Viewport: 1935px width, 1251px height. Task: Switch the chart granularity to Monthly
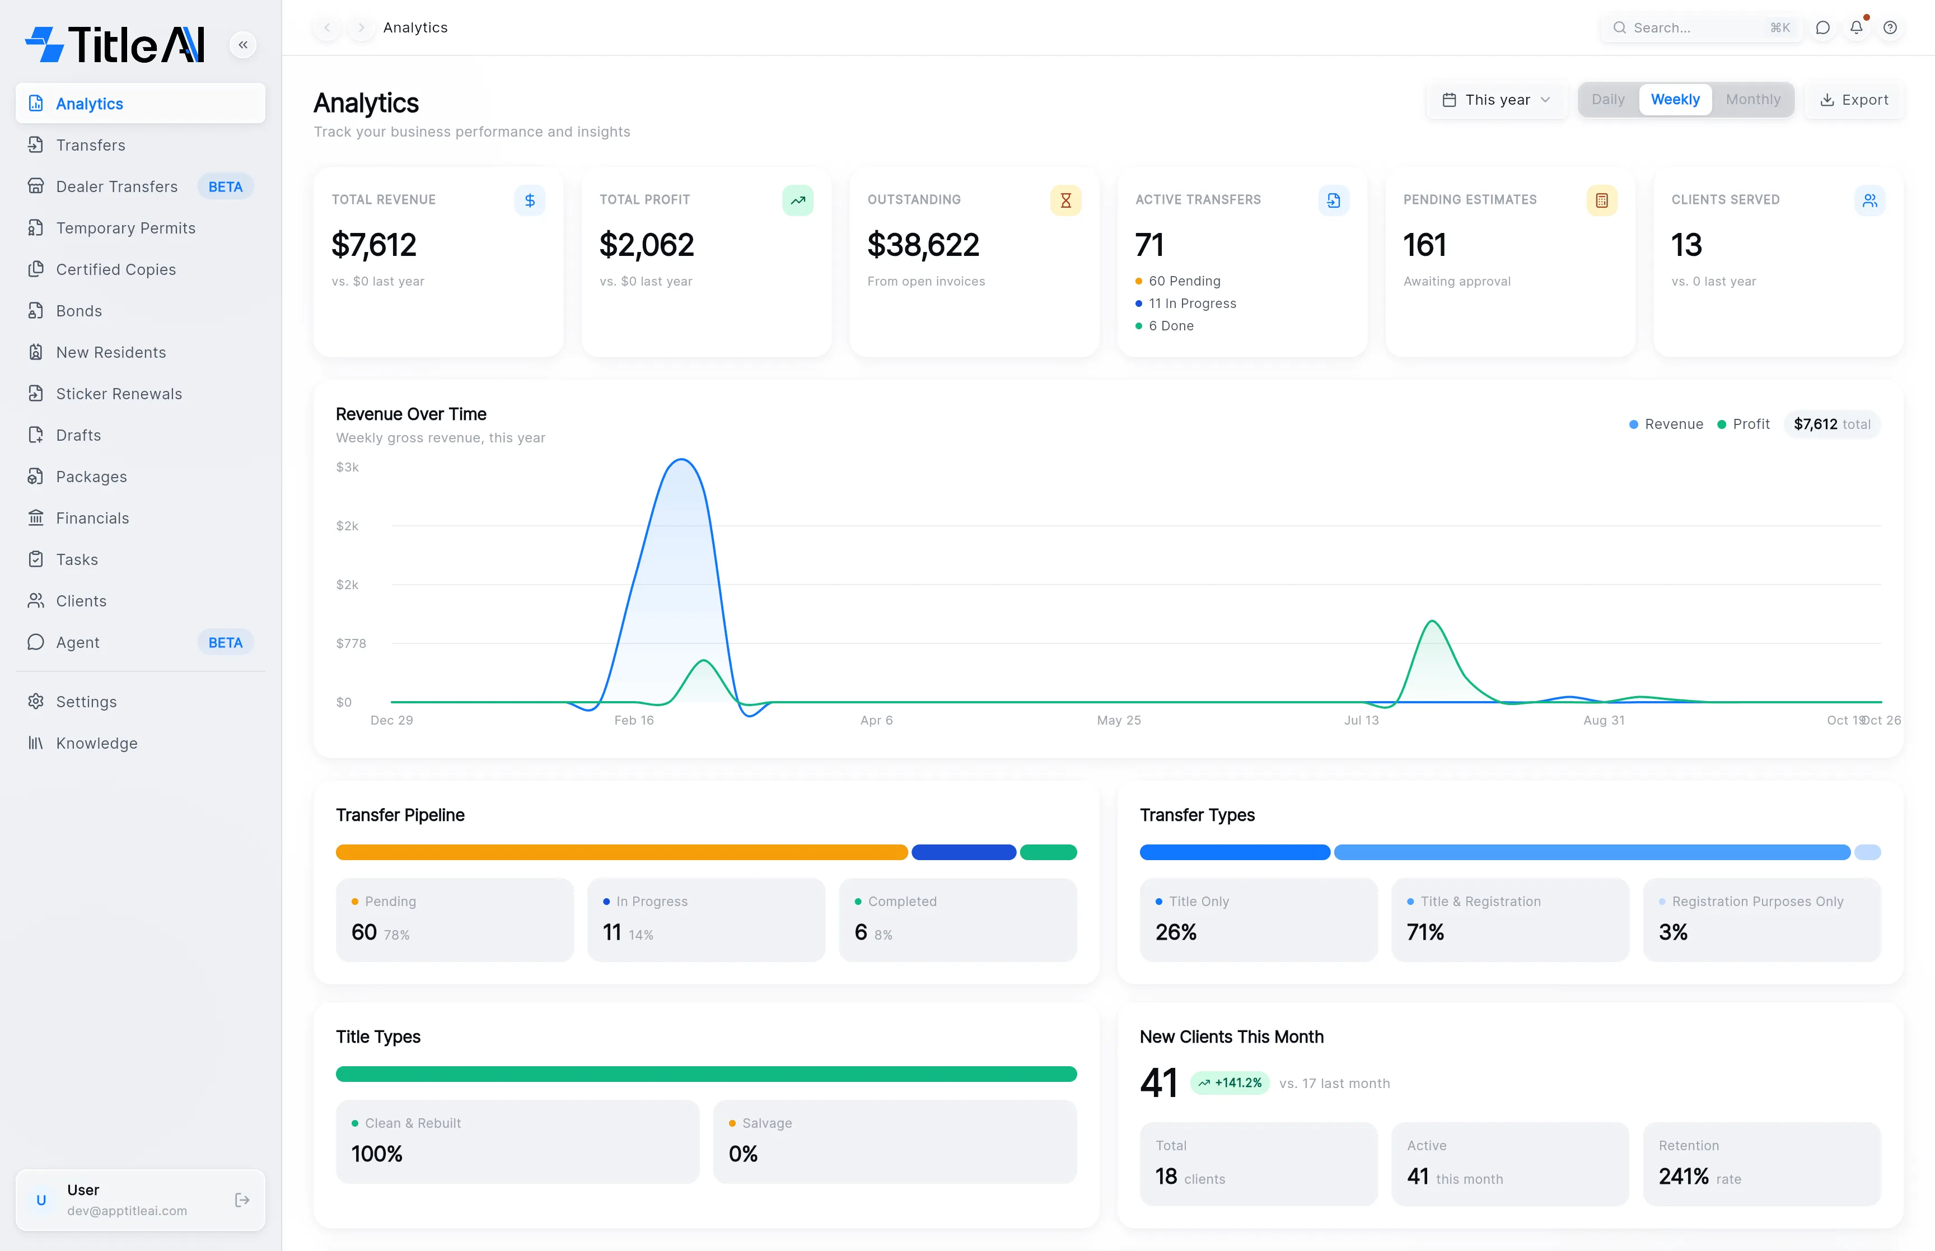1752,100
